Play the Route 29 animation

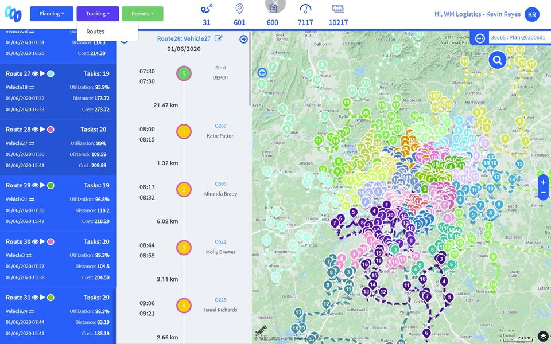tap(42, 185)
